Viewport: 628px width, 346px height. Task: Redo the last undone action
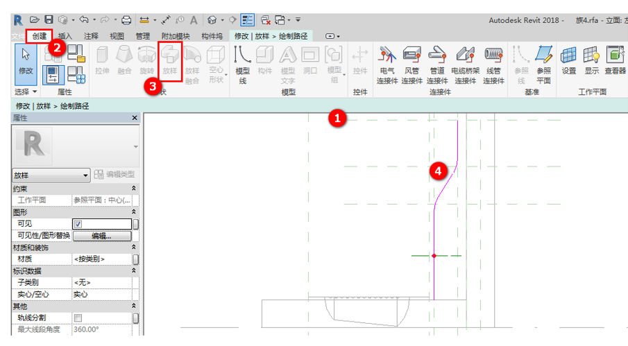tap(105, 19)
